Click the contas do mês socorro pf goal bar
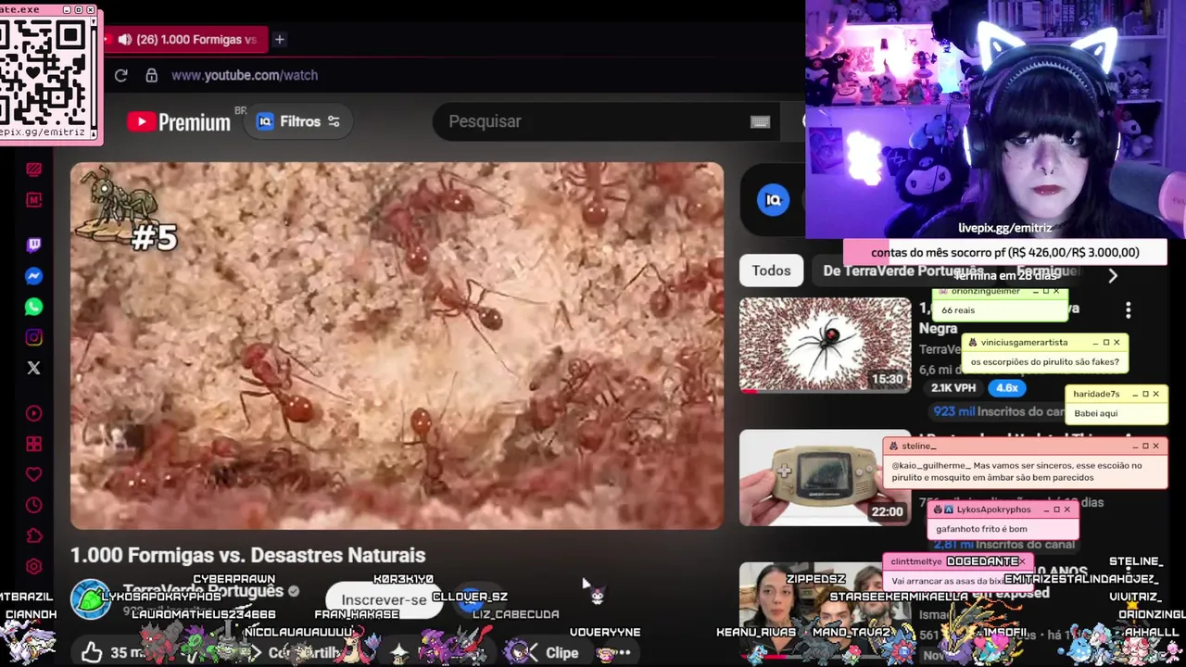This screenshot has width=1186, height=667. (1005, 252)
